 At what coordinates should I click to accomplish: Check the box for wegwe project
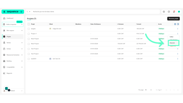(29, 29)
